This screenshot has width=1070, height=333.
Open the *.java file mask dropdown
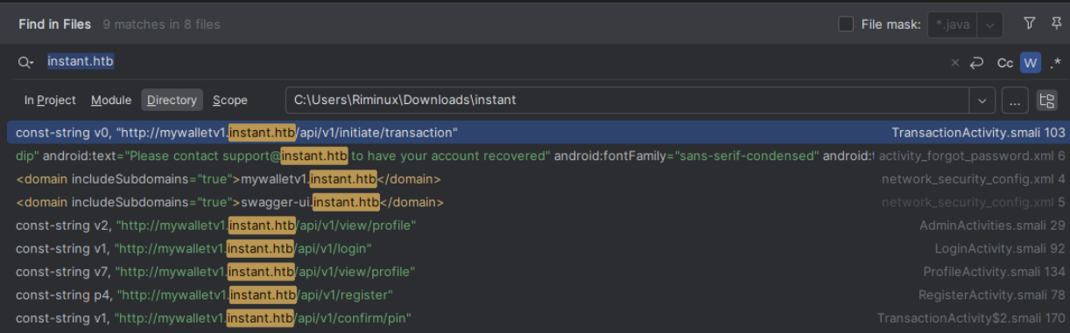tap(990, 24)
